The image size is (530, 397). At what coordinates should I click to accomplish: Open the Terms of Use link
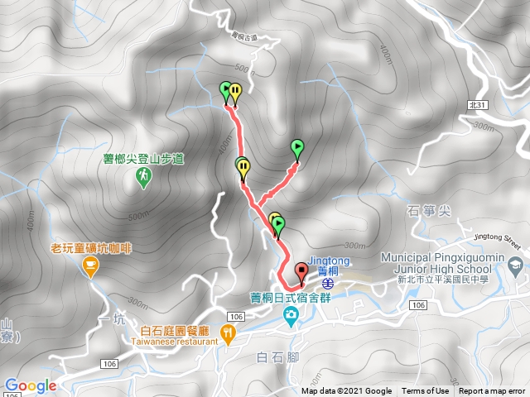425,391
